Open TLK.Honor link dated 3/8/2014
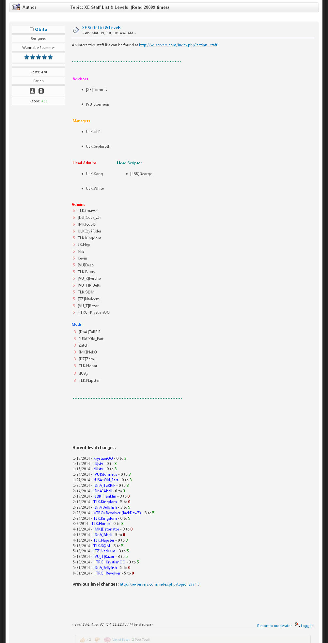Screen dimensions: 328x643 101,524
